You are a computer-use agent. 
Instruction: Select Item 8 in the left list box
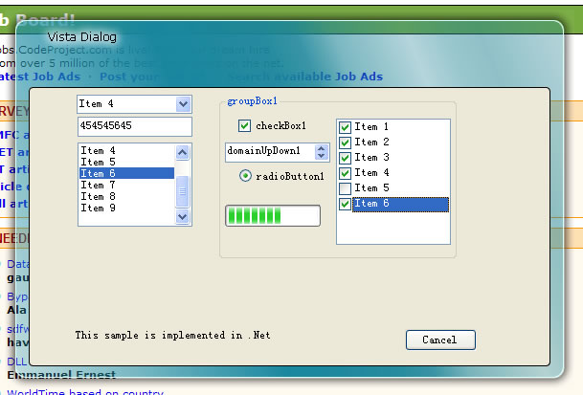pos(126,197)
